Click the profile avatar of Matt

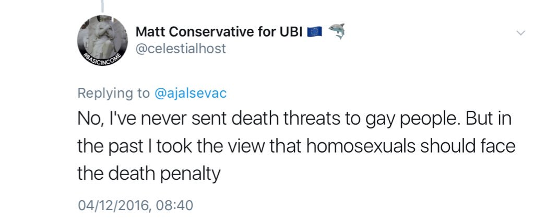(102, 41)
